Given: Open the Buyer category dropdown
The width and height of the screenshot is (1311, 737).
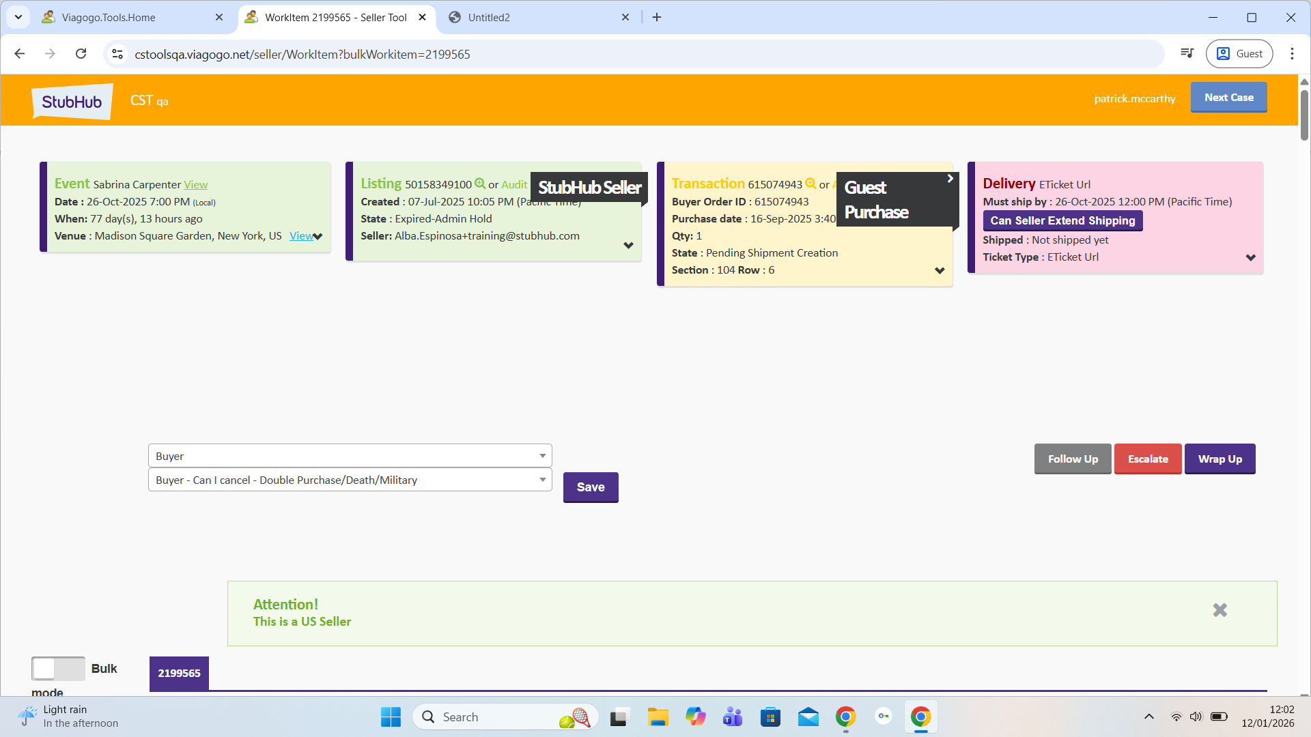Looking at the screenshot, I should click(350, 456).
